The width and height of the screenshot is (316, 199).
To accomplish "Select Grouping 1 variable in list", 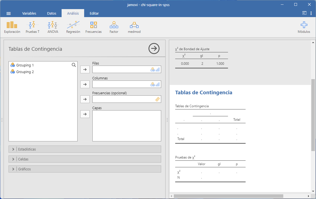I will pyautogui.click(x=25, y=65).
